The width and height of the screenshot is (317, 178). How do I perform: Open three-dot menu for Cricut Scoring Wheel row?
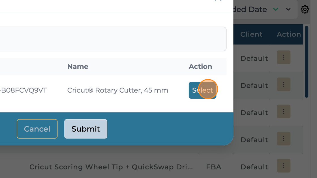point(284,166)
